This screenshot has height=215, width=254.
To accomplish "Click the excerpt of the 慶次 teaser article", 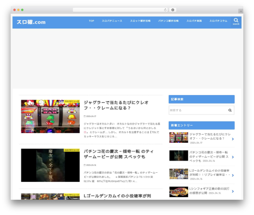I will click(121, 177).
